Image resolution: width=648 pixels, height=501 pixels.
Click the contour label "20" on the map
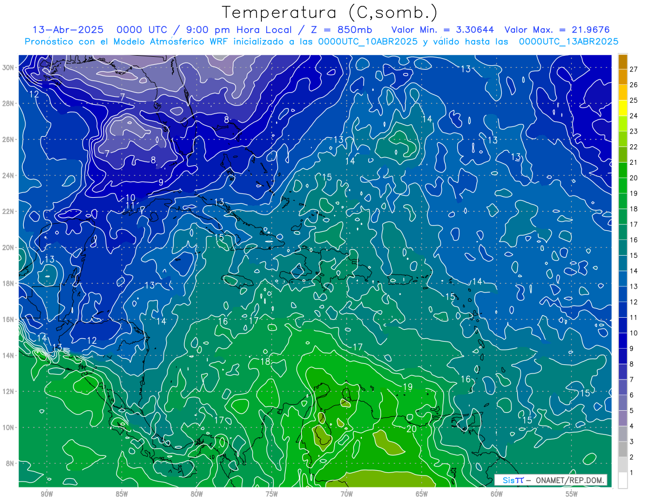click(411, 429)
